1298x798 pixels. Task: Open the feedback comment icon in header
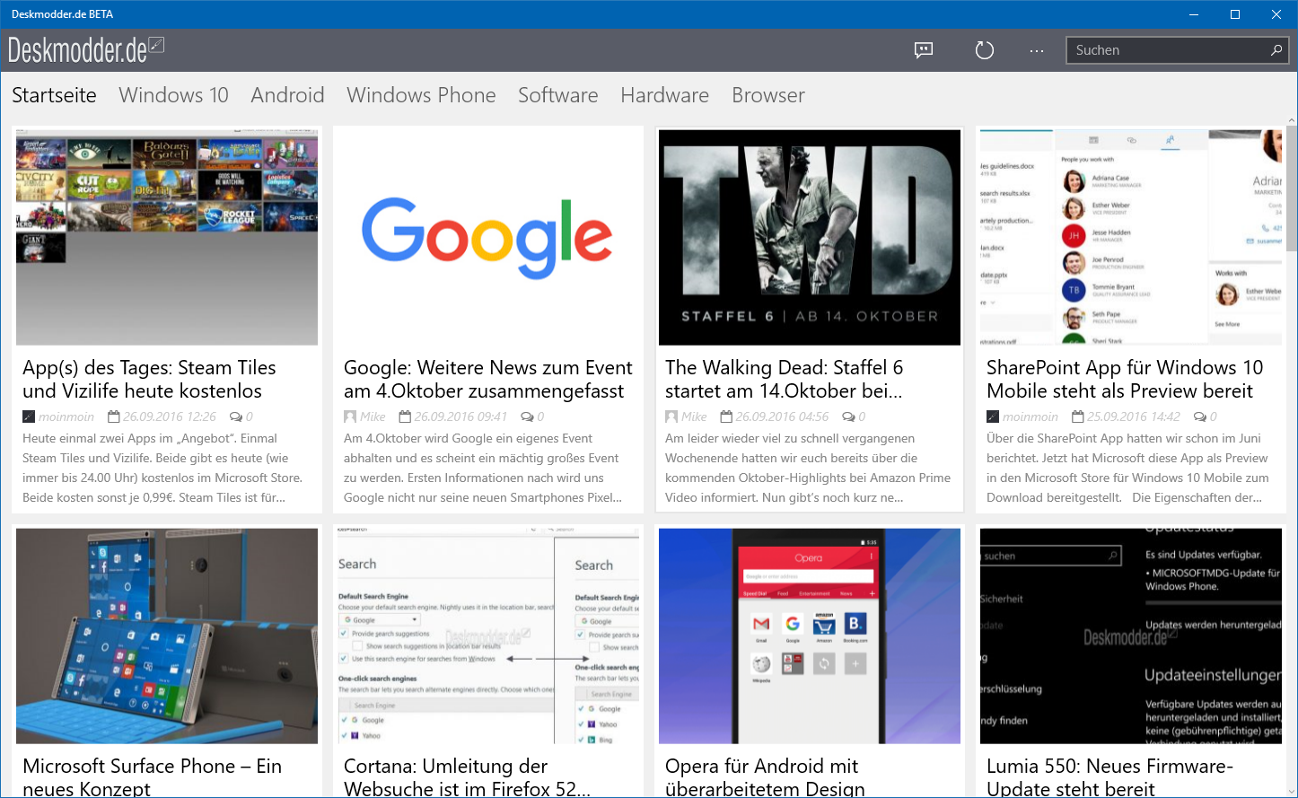[924, 50]
